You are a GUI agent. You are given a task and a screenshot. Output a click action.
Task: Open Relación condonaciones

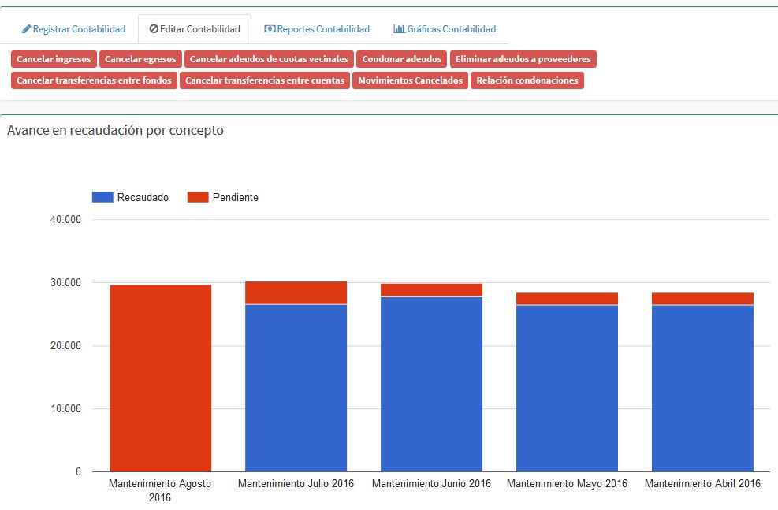[x=527, y=80]
